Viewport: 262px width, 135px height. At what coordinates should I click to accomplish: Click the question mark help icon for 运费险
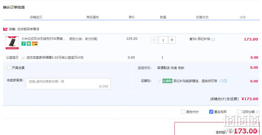pyautogui.click(x=225, y=81)
